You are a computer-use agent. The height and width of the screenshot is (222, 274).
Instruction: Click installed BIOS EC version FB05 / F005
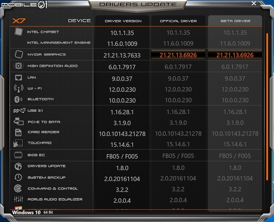click(122, 156)
